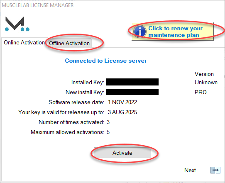The width and height of the screenshot is (225, 183).
Task: Click the Software release date label
Action: pyautogui.click(x=76, y=102)
